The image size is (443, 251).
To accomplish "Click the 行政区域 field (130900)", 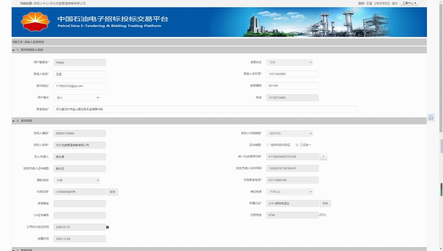I will click(x=79, y=192).
